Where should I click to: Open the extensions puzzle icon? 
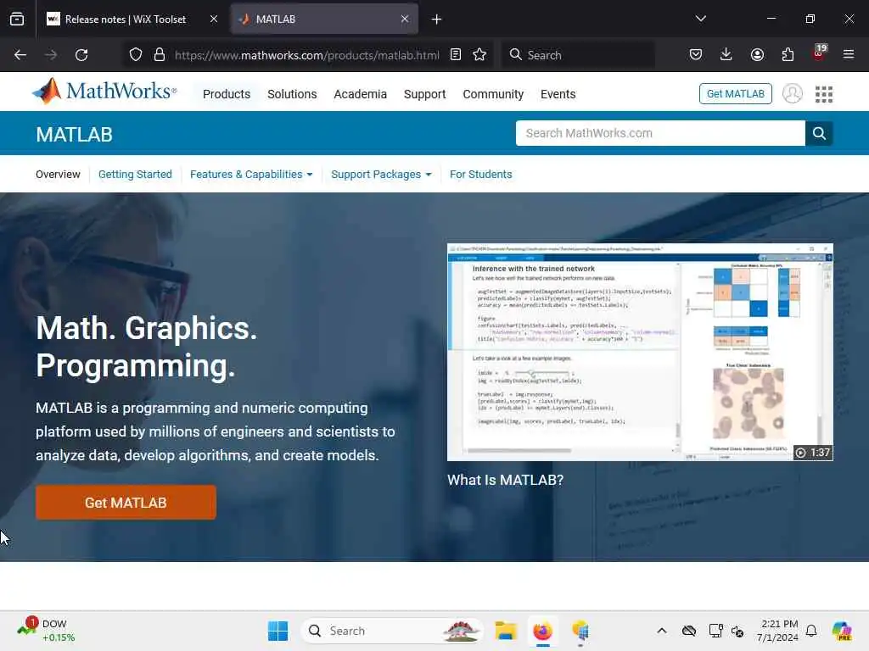(788, 55)
